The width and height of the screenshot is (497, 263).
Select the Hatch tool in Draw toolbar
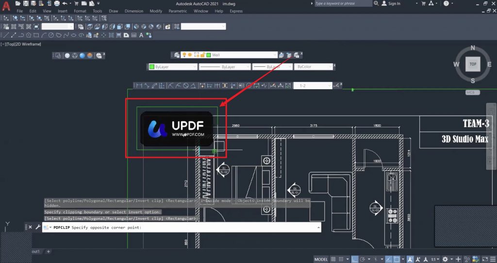click(x=111, y=35)
